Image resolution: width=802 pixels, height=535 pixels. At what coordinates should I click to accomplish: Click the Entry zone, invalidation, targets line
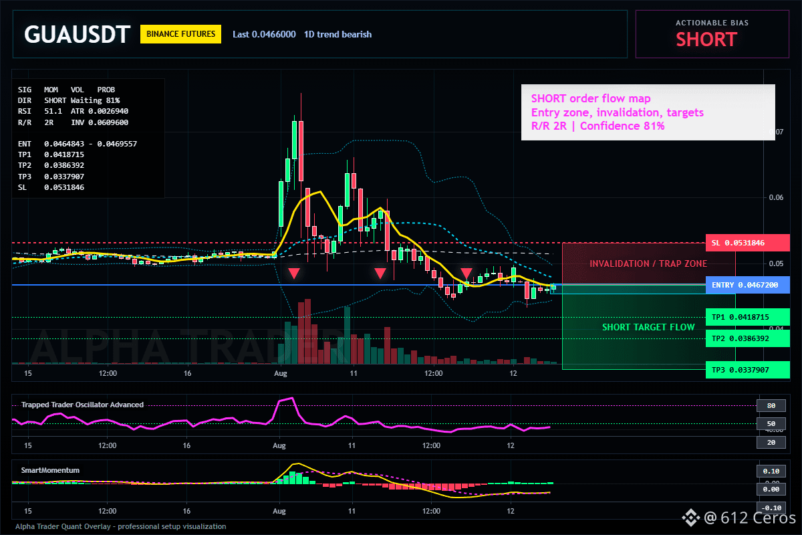618,112
